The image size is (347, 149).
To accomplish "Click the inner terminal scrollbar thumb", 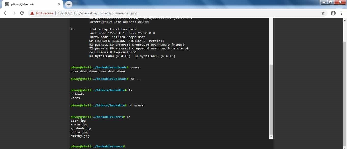I will [x=271, y=99].
